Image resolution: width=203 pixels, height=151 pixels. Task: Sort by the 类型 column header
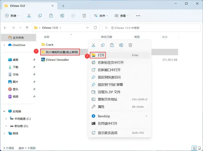pos(137,37)
